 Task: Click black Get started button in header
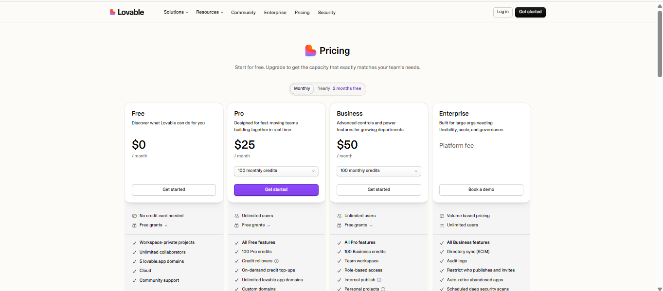click(530, 12)
